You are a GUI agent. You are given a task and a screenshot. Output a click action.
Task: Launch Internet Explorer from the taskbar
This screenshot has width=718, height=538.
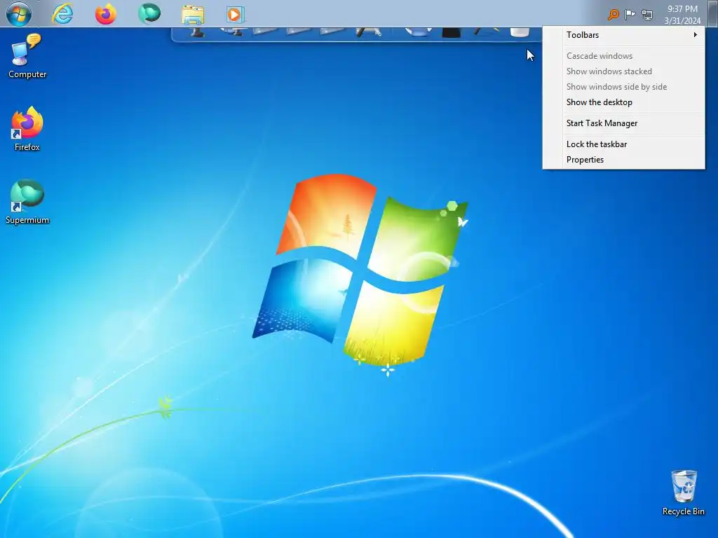[62, 14]
